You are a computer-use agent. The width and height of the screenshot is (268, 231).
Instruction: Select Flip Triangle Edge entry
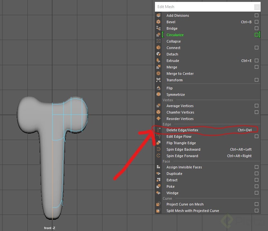point(208,143)
